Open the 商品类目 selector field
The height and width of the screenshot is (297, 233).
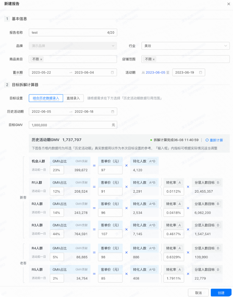(x=73, y=59)
